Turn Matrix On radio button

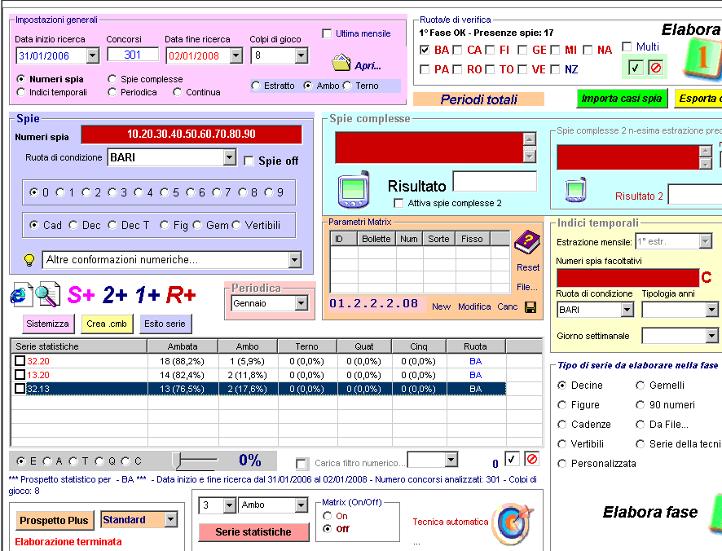tap(328, 516)
